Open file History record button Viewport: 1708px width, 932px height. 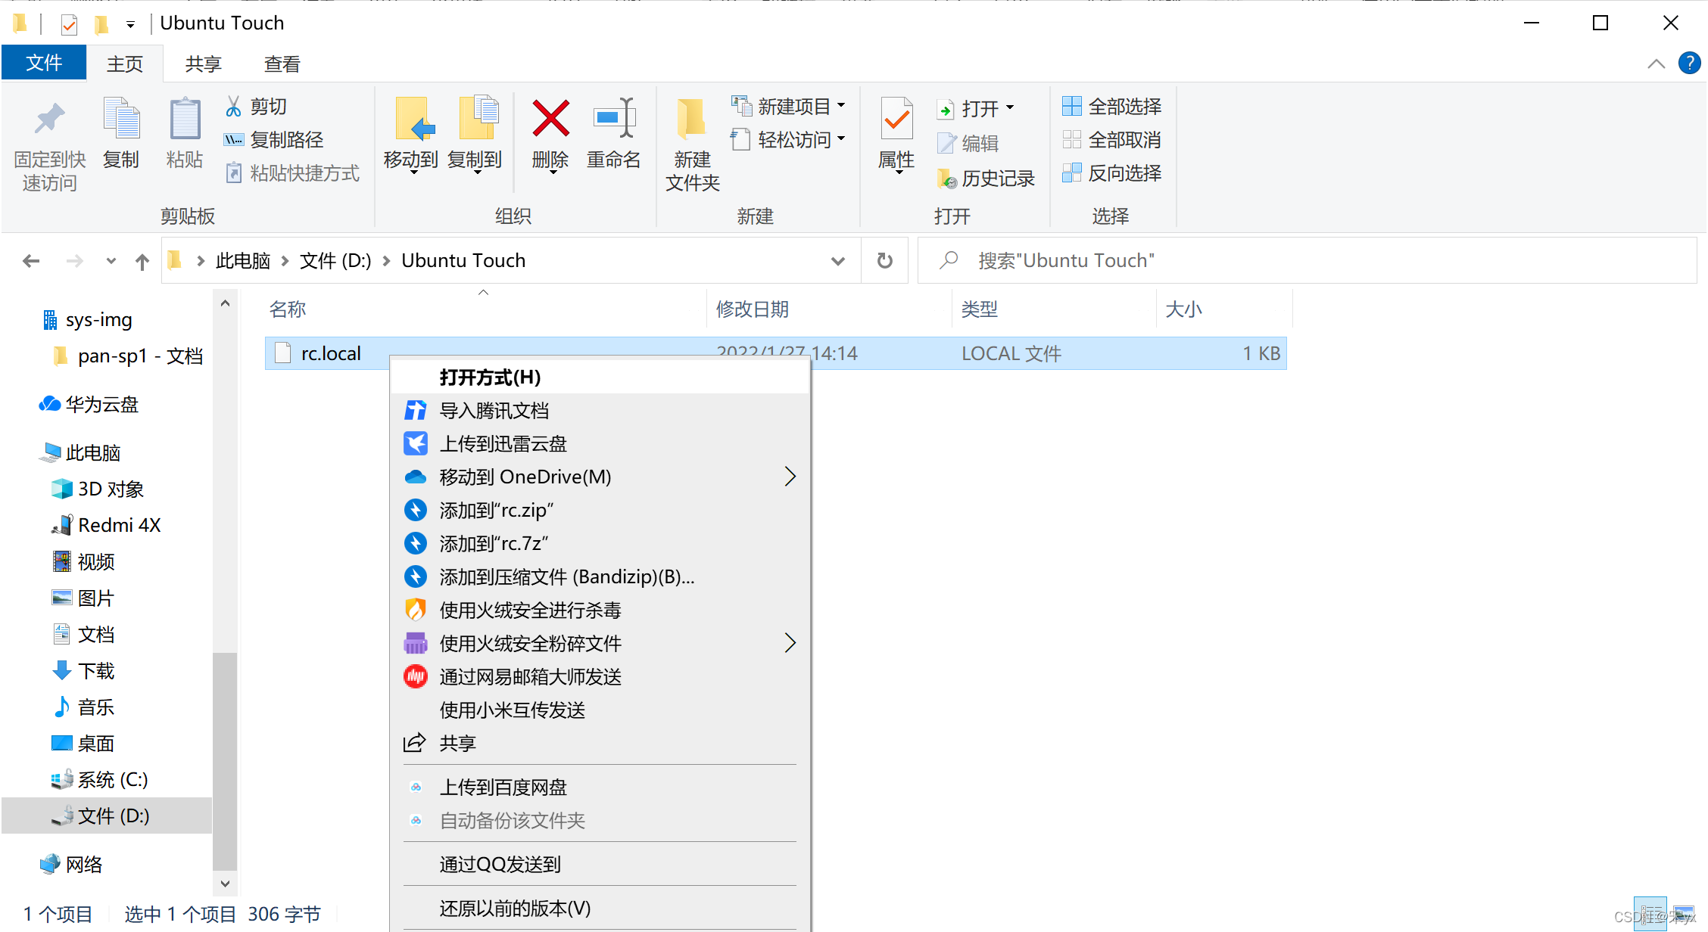[986, 179]
